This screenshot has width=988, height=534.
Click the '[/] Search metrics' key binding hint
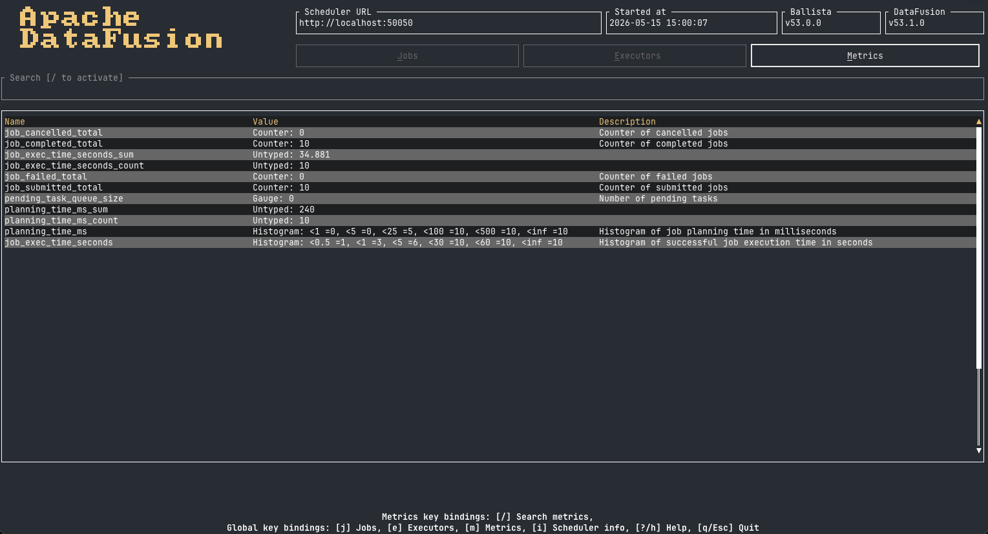click(x=542, y=517)
